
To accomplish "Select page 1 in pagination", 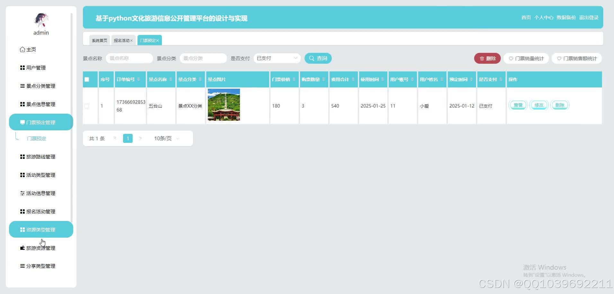I will (x=128, y=138).
